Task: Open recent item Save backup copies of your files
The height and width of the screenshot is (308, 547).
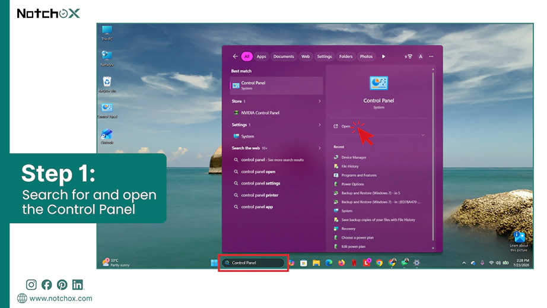Action: 378,220
